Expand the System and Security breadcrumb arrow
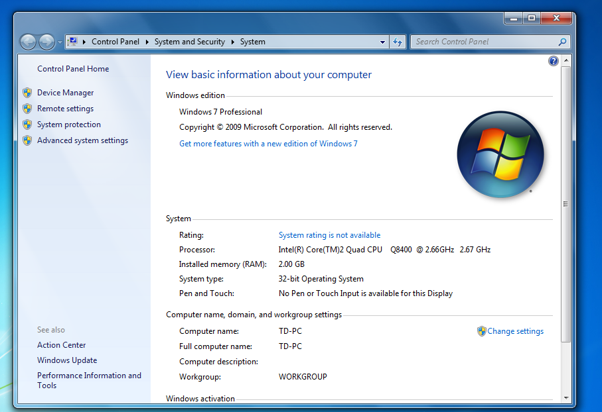The width and height of the screenshot is (602, 412). click(x=232, y=42)
